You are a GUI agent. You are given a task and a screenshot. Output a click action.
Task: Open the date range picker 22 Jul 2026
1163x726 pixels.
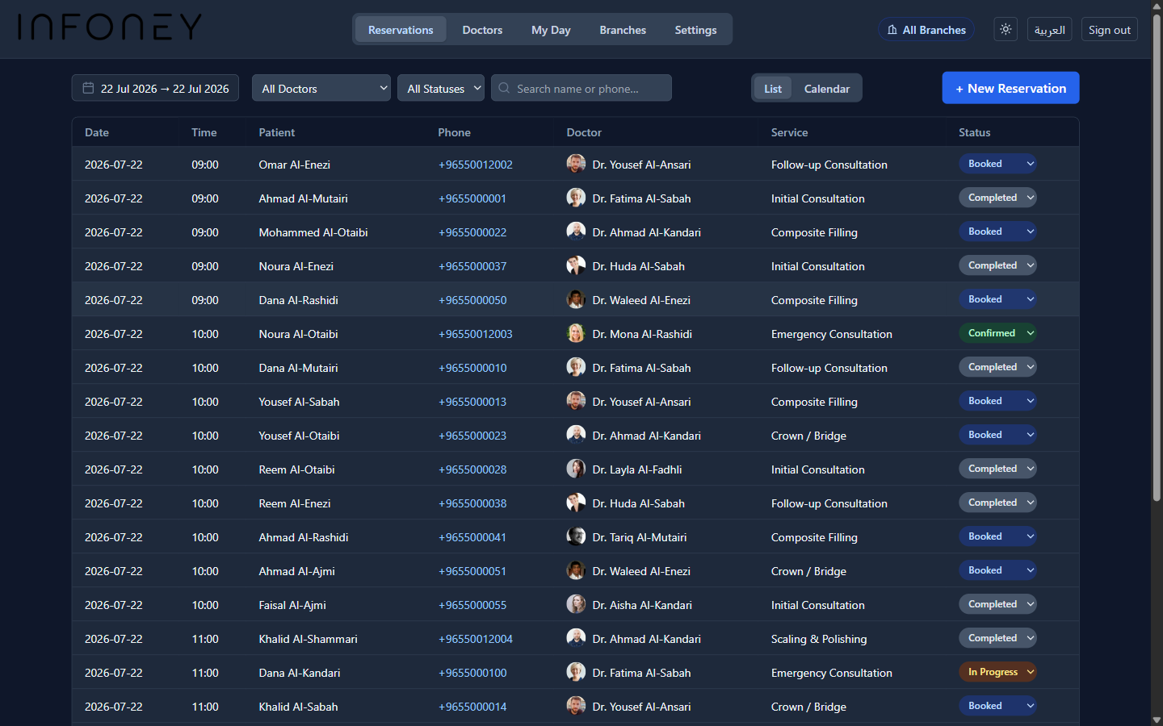coord(155,88)
